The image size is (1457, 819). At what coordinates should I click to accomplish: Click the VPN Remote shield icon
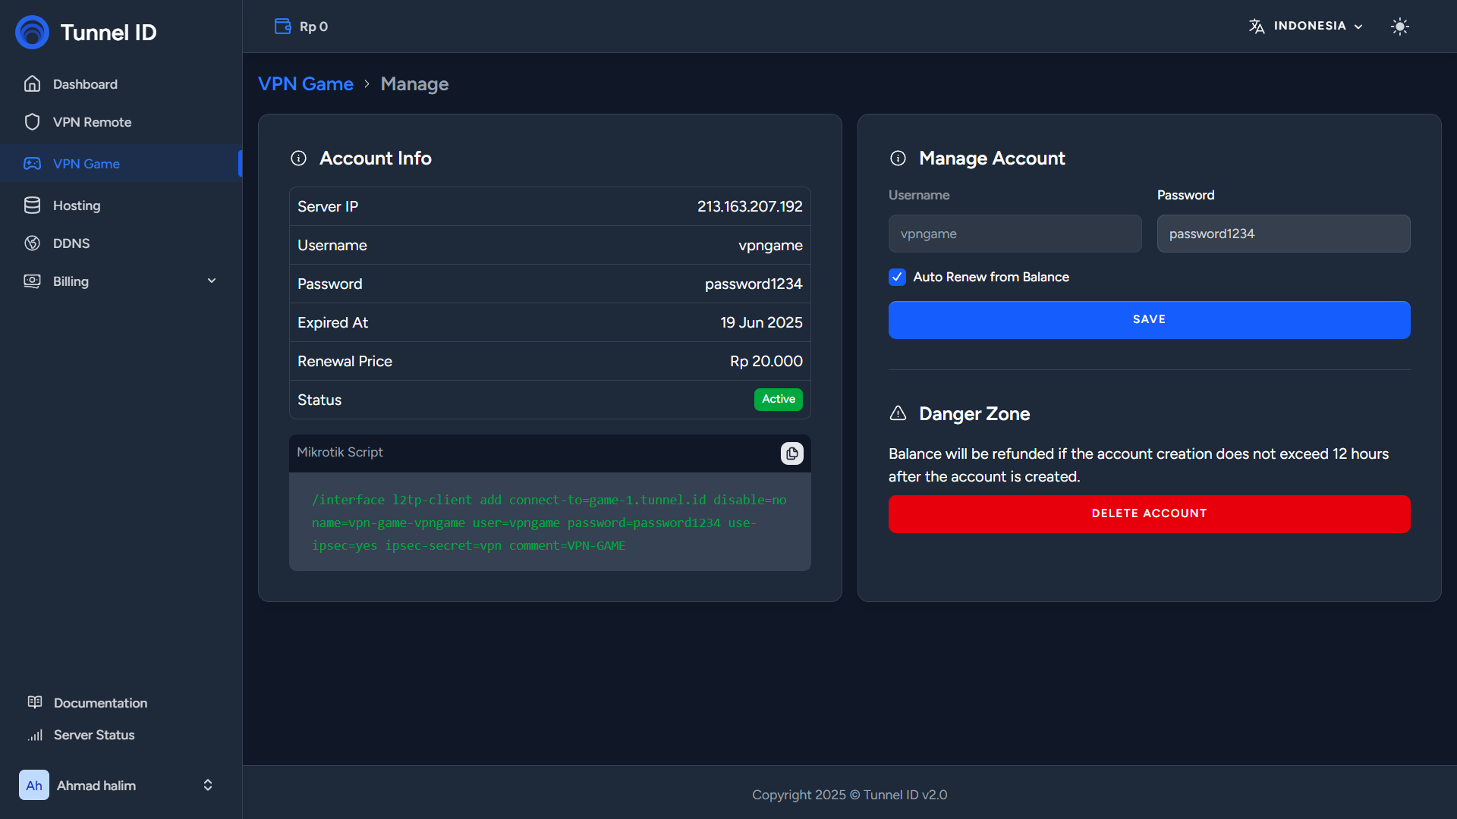32,122
